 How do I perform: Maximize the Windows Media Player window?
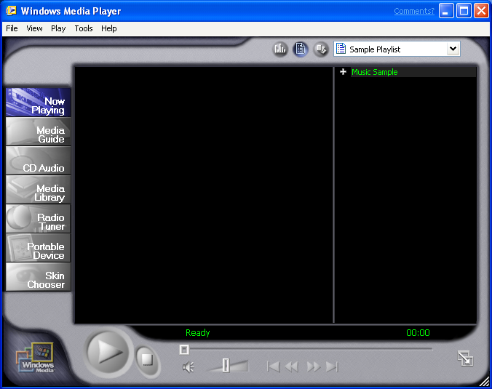coord(464,11)
